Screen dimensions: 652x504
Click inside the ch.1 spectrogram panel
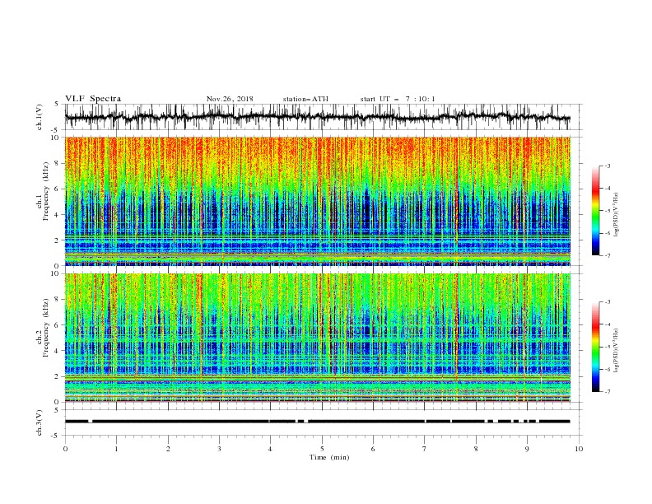coord(318,201)
